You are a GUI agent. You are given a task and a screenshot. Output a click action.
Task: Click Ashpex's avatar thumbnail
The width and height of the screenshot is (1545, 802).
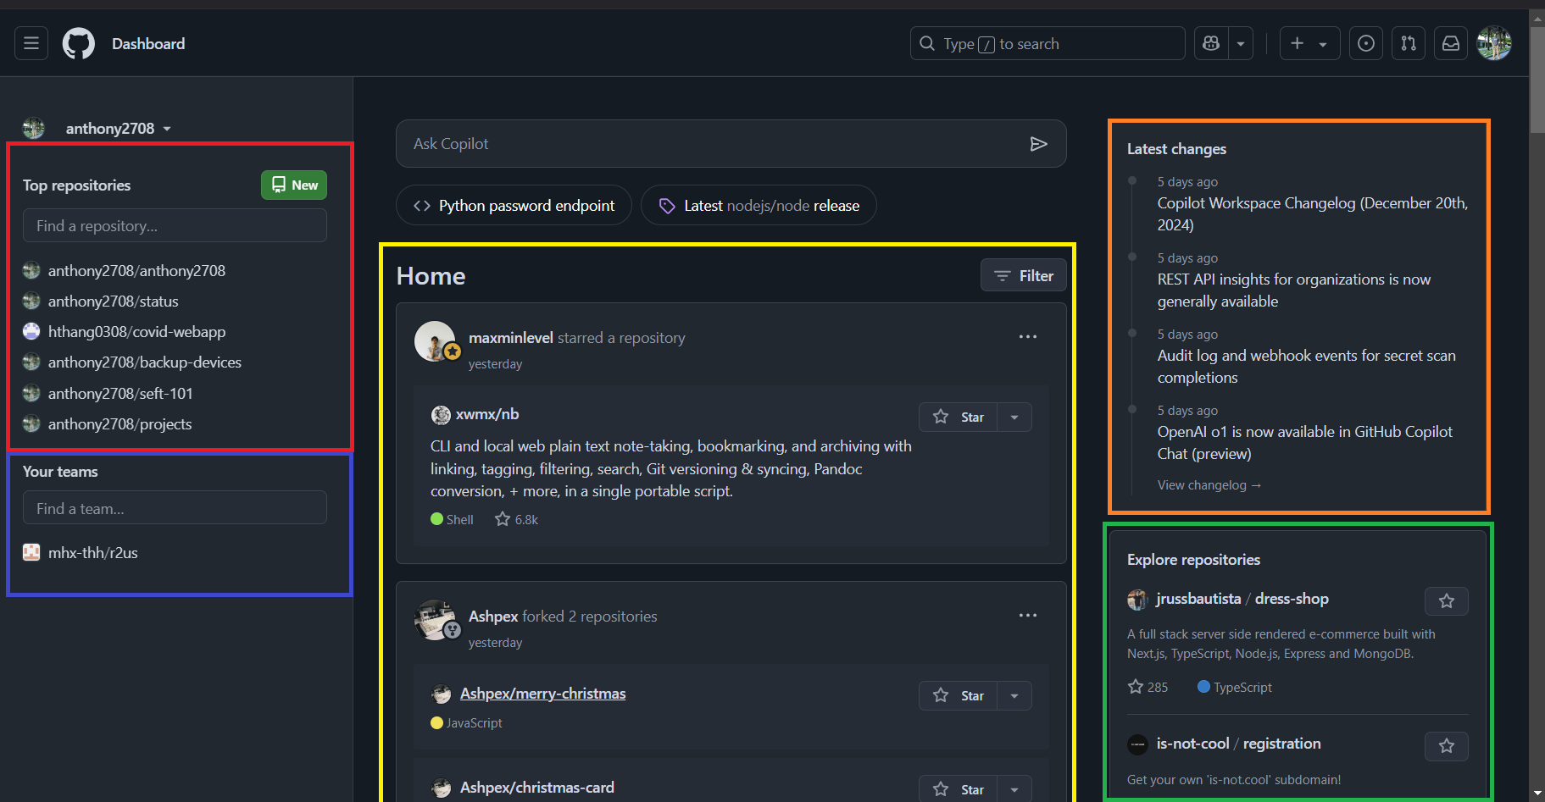tap(435, 620)
